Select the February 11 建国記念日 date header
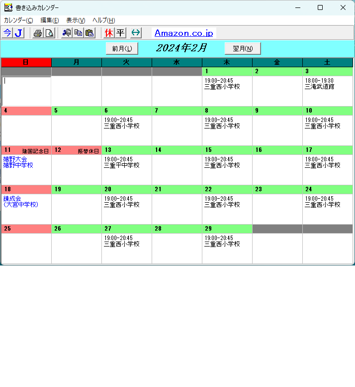The height and width of the screenshot is (387, 355). coord(26,150)
